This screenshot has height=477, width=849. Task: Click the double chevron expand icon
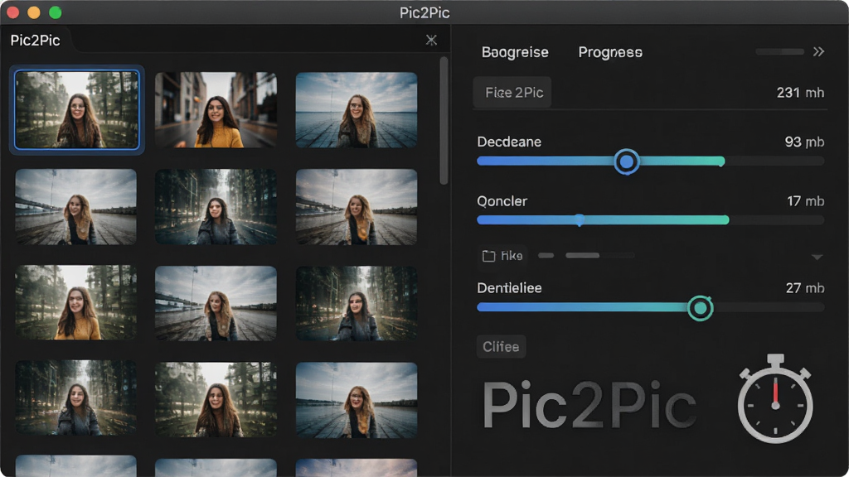click(x=818, y=51)
